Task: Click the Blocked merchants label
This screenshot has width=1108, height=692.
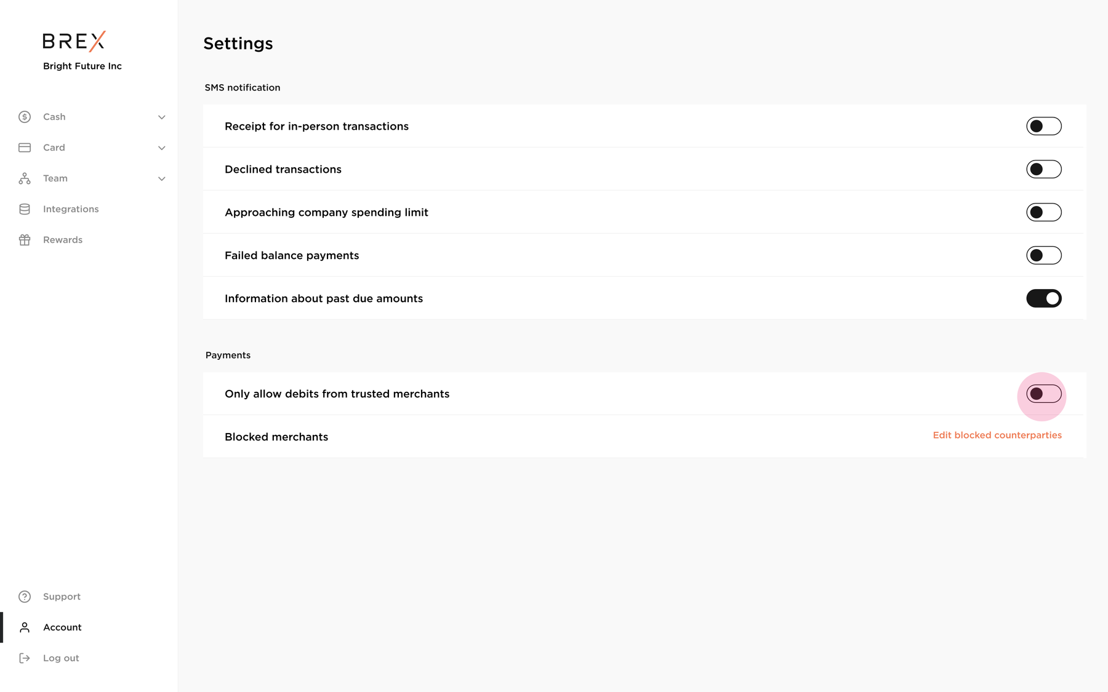Action: [x=276, y=437]
